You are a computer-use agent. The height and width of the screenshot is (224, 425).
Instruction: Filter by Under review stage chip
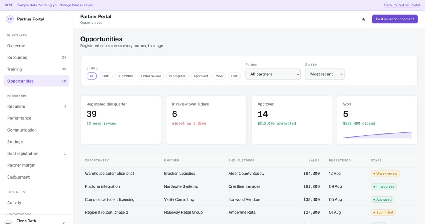pyautogui.click(x=151, y=76)
